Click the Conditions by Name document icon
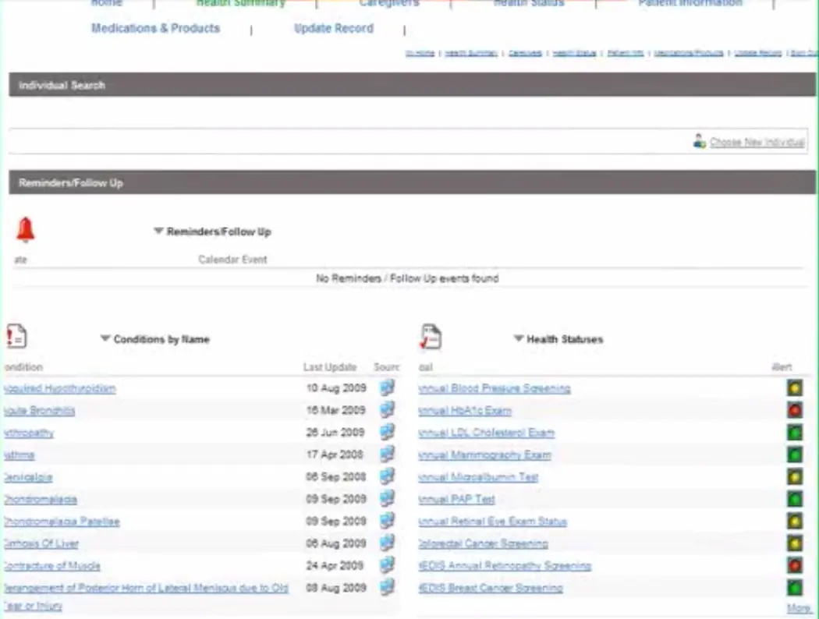 pyautogui.click(x=16, y=335)
